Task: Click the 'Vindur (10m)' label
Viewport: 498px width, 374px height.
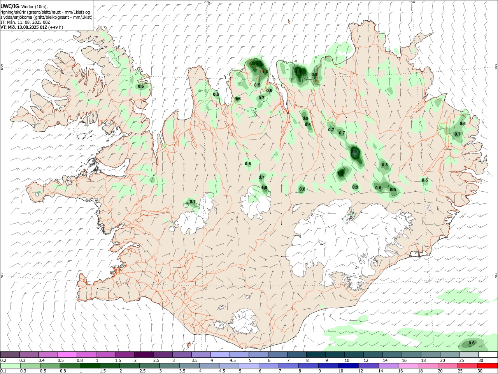Action: click(34, 7)
